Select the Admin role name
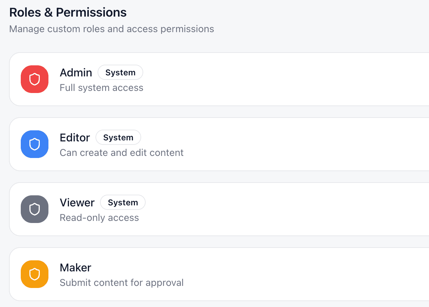 point(76,73)
